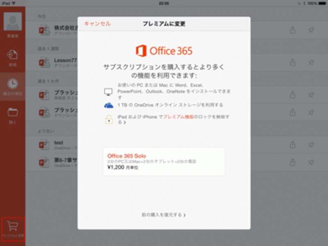The image size is (328, 246).
Task: Tap the ¥1,200 price text
Action: pyautogui.click(x=116, y=167)
